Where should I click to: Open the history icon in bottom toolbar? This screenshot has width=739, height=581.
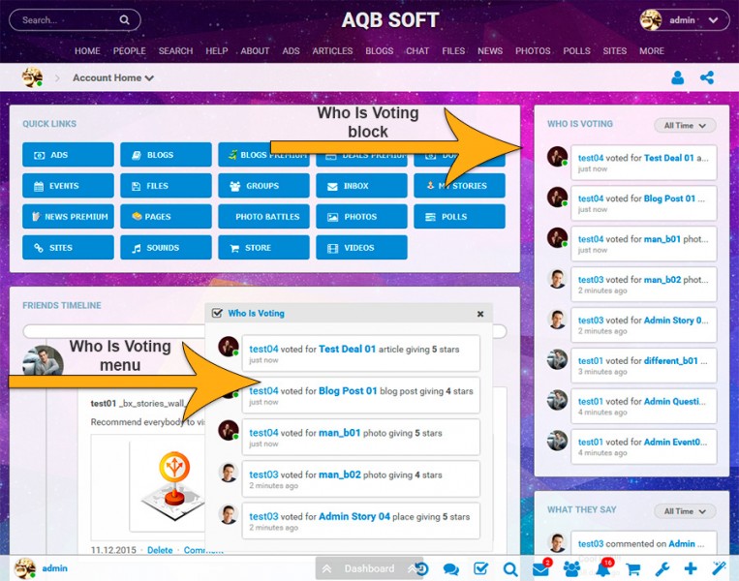tap(422, 568)
